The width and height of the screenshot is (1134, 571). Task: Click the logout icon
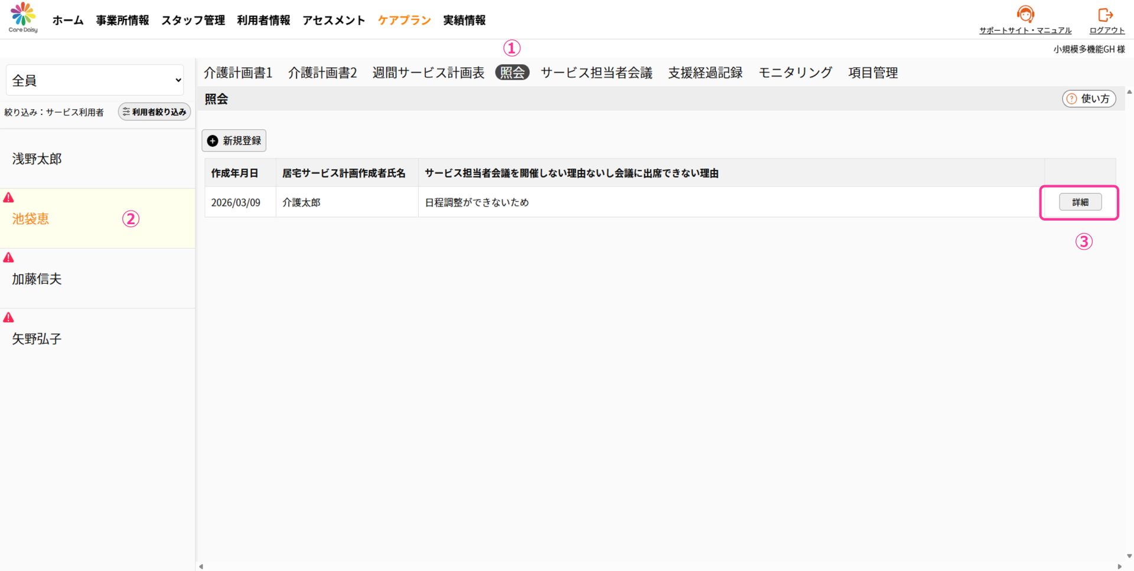(1105, 14)
